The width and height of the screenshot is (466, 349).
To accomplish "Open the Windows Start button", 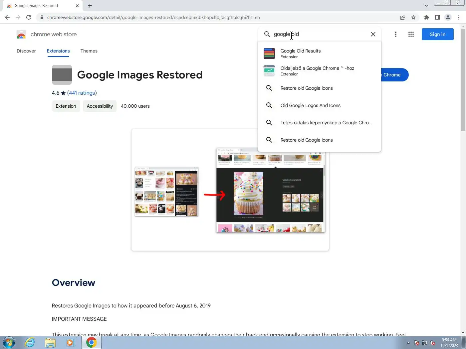I will (9, 342).
